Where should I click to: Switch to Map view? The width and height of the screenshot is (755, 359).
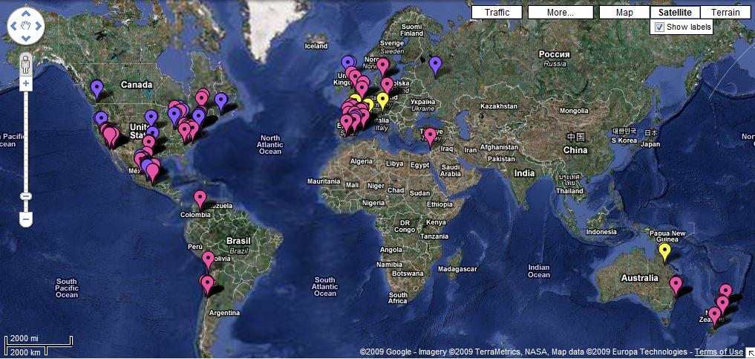pyautogui.click(x=624, y=13)
